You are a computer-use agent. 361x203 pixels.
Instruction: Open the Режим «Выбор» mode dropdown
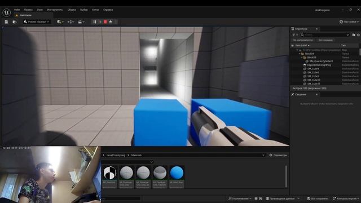tap(36, 22)
